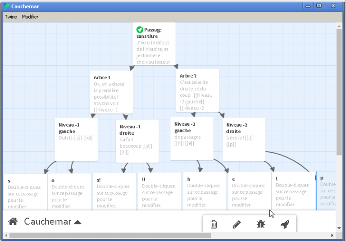Select the passage titled o
Viewport: 346px width, 241px height.
(x=69, y=192)
